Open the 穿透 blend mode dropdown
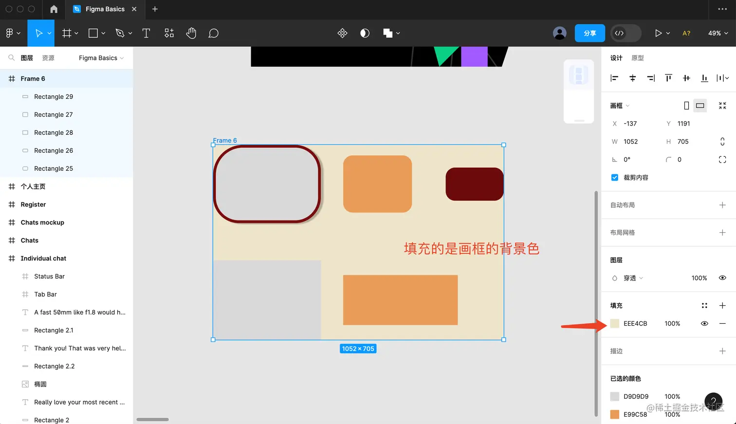Screen dimensions: 736x424 (633, 278)
